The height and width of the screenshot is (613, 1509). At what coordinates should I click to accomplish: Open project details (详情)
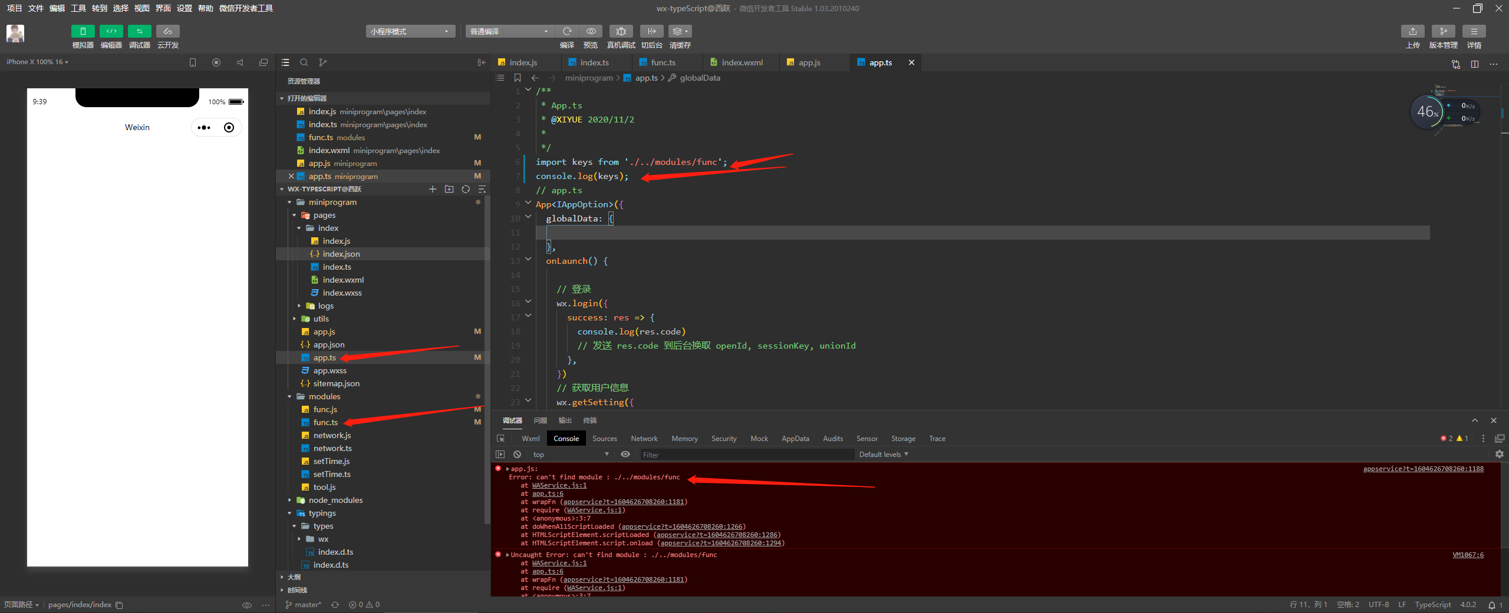pos(1474,31)
